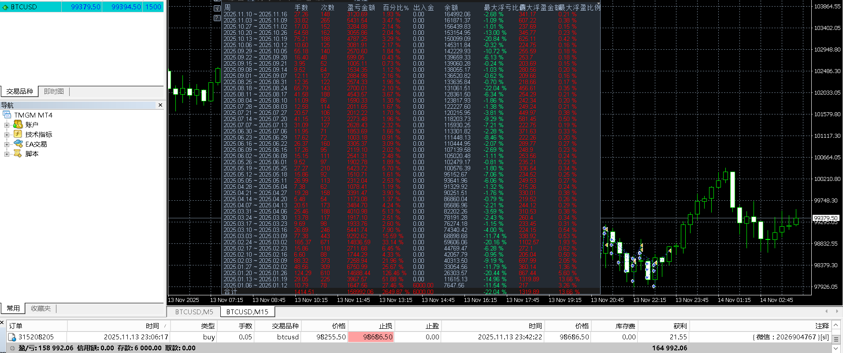
Task: Click the round icon beside 盈/亏 summary
Action: pos(12,348)
